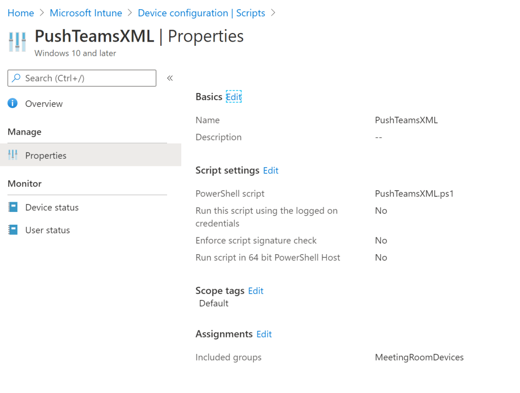Open Device status under Monitor
The height and width of the screenshot is (393, 520).
(52, 207)
